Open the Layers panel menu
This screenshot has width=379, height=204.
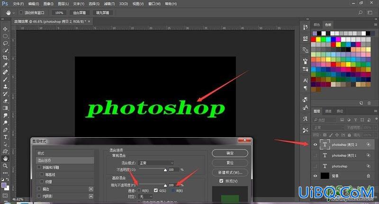coord(375,111)
